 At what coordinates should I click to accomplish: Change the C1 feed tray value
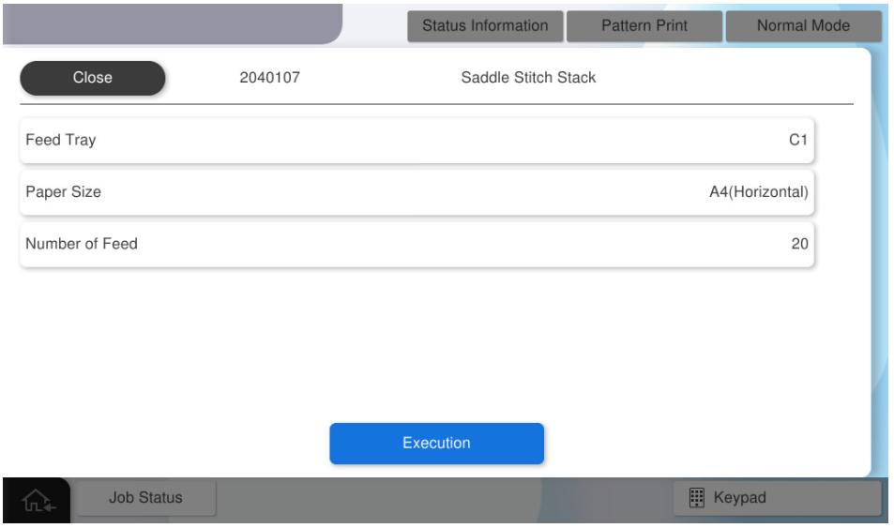[797, 141]
